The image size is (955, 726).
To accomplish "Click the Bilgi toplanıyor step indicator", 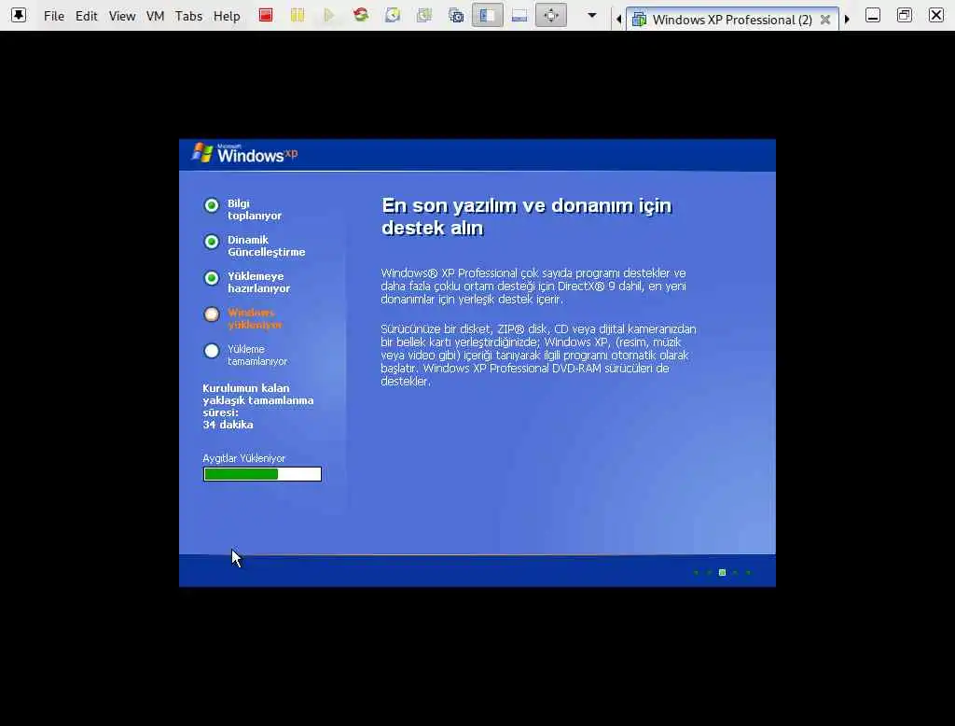I will pyautogui.click(x=212, y=205).
